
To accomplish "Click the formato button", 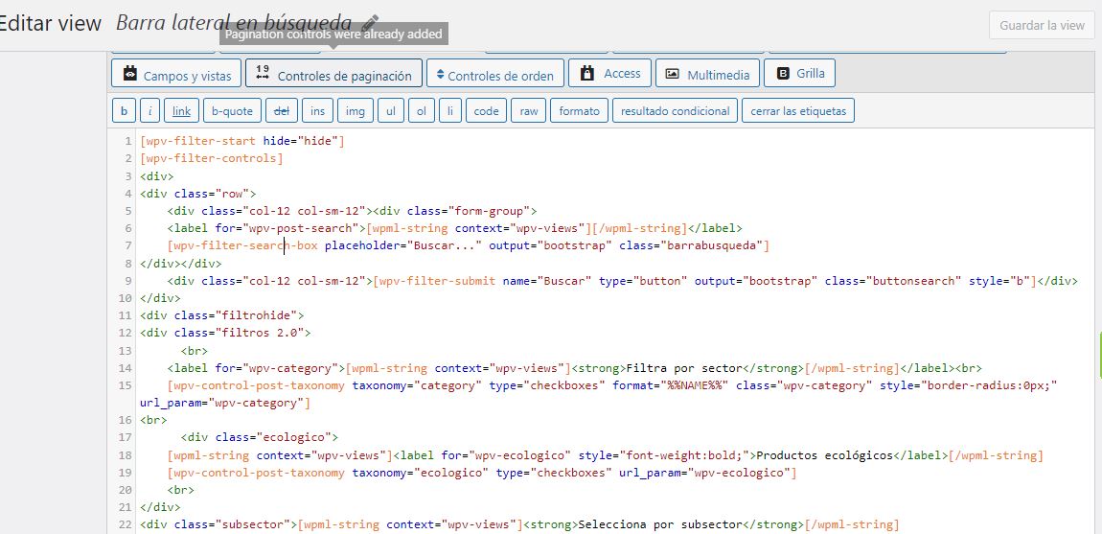I will 579,111.
